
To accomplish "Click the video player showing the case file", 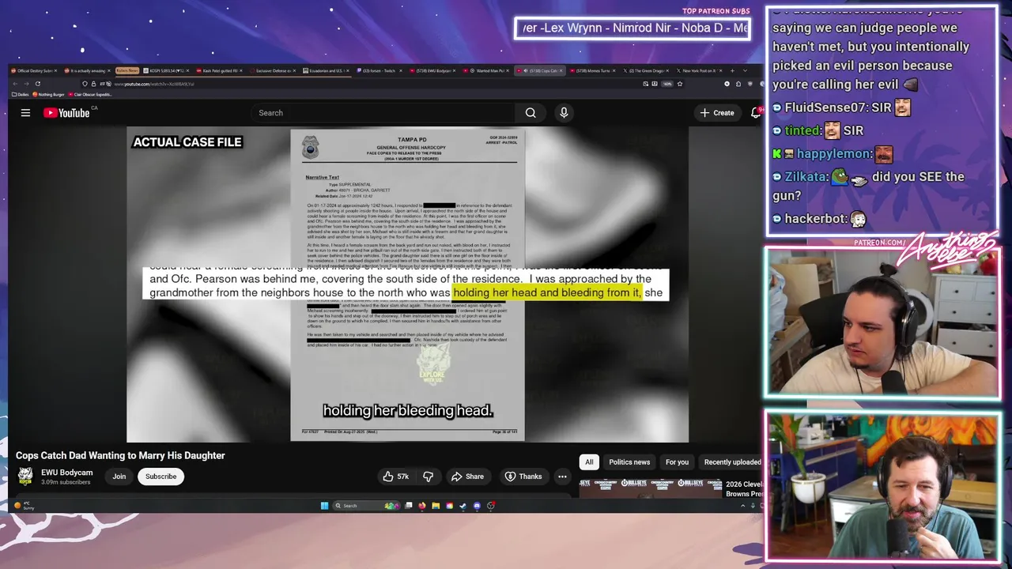I will (x=408, y=284).
